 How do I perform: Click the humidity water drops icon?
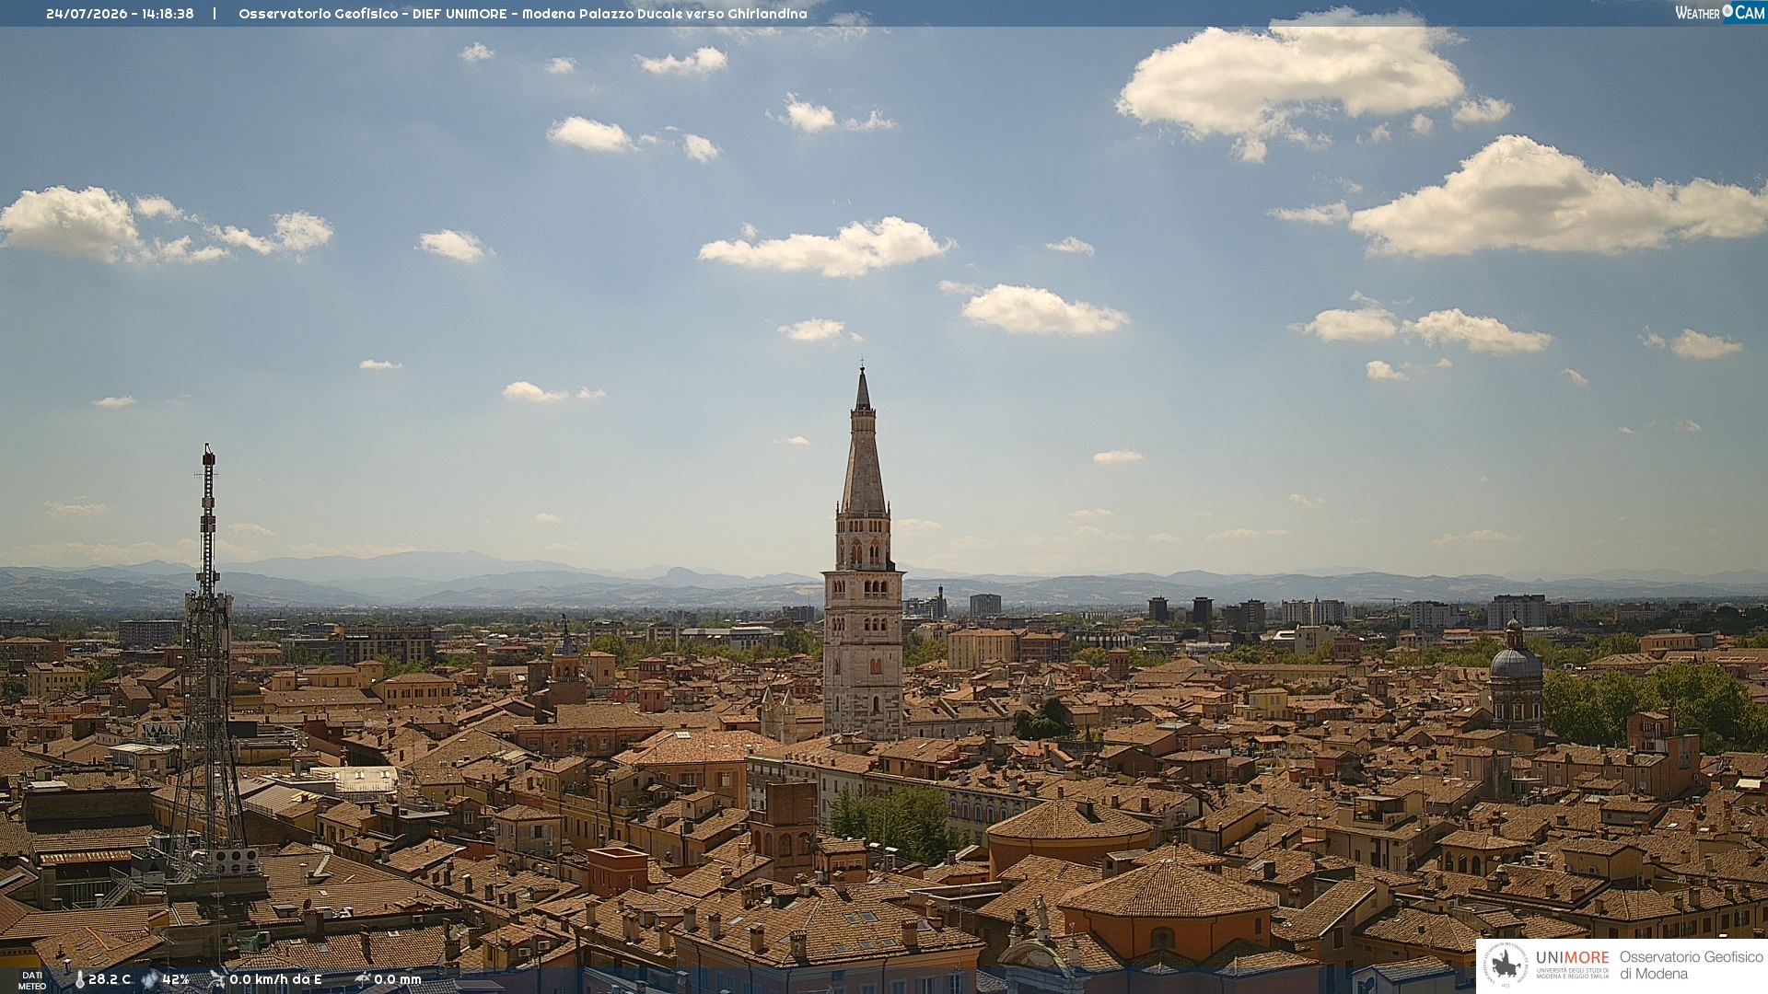click(149, 979)
